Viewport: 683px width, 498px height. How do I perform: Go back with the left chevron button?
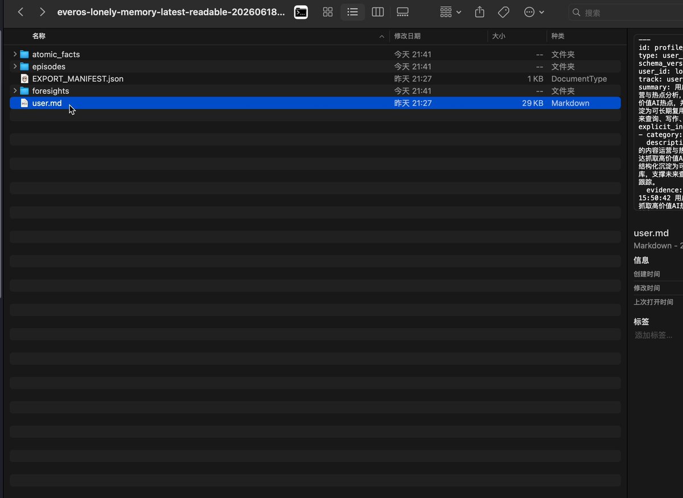(x=20, y=12)
